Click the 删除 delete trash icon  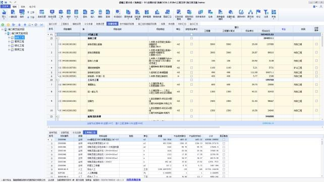click(x=100, y=14)
